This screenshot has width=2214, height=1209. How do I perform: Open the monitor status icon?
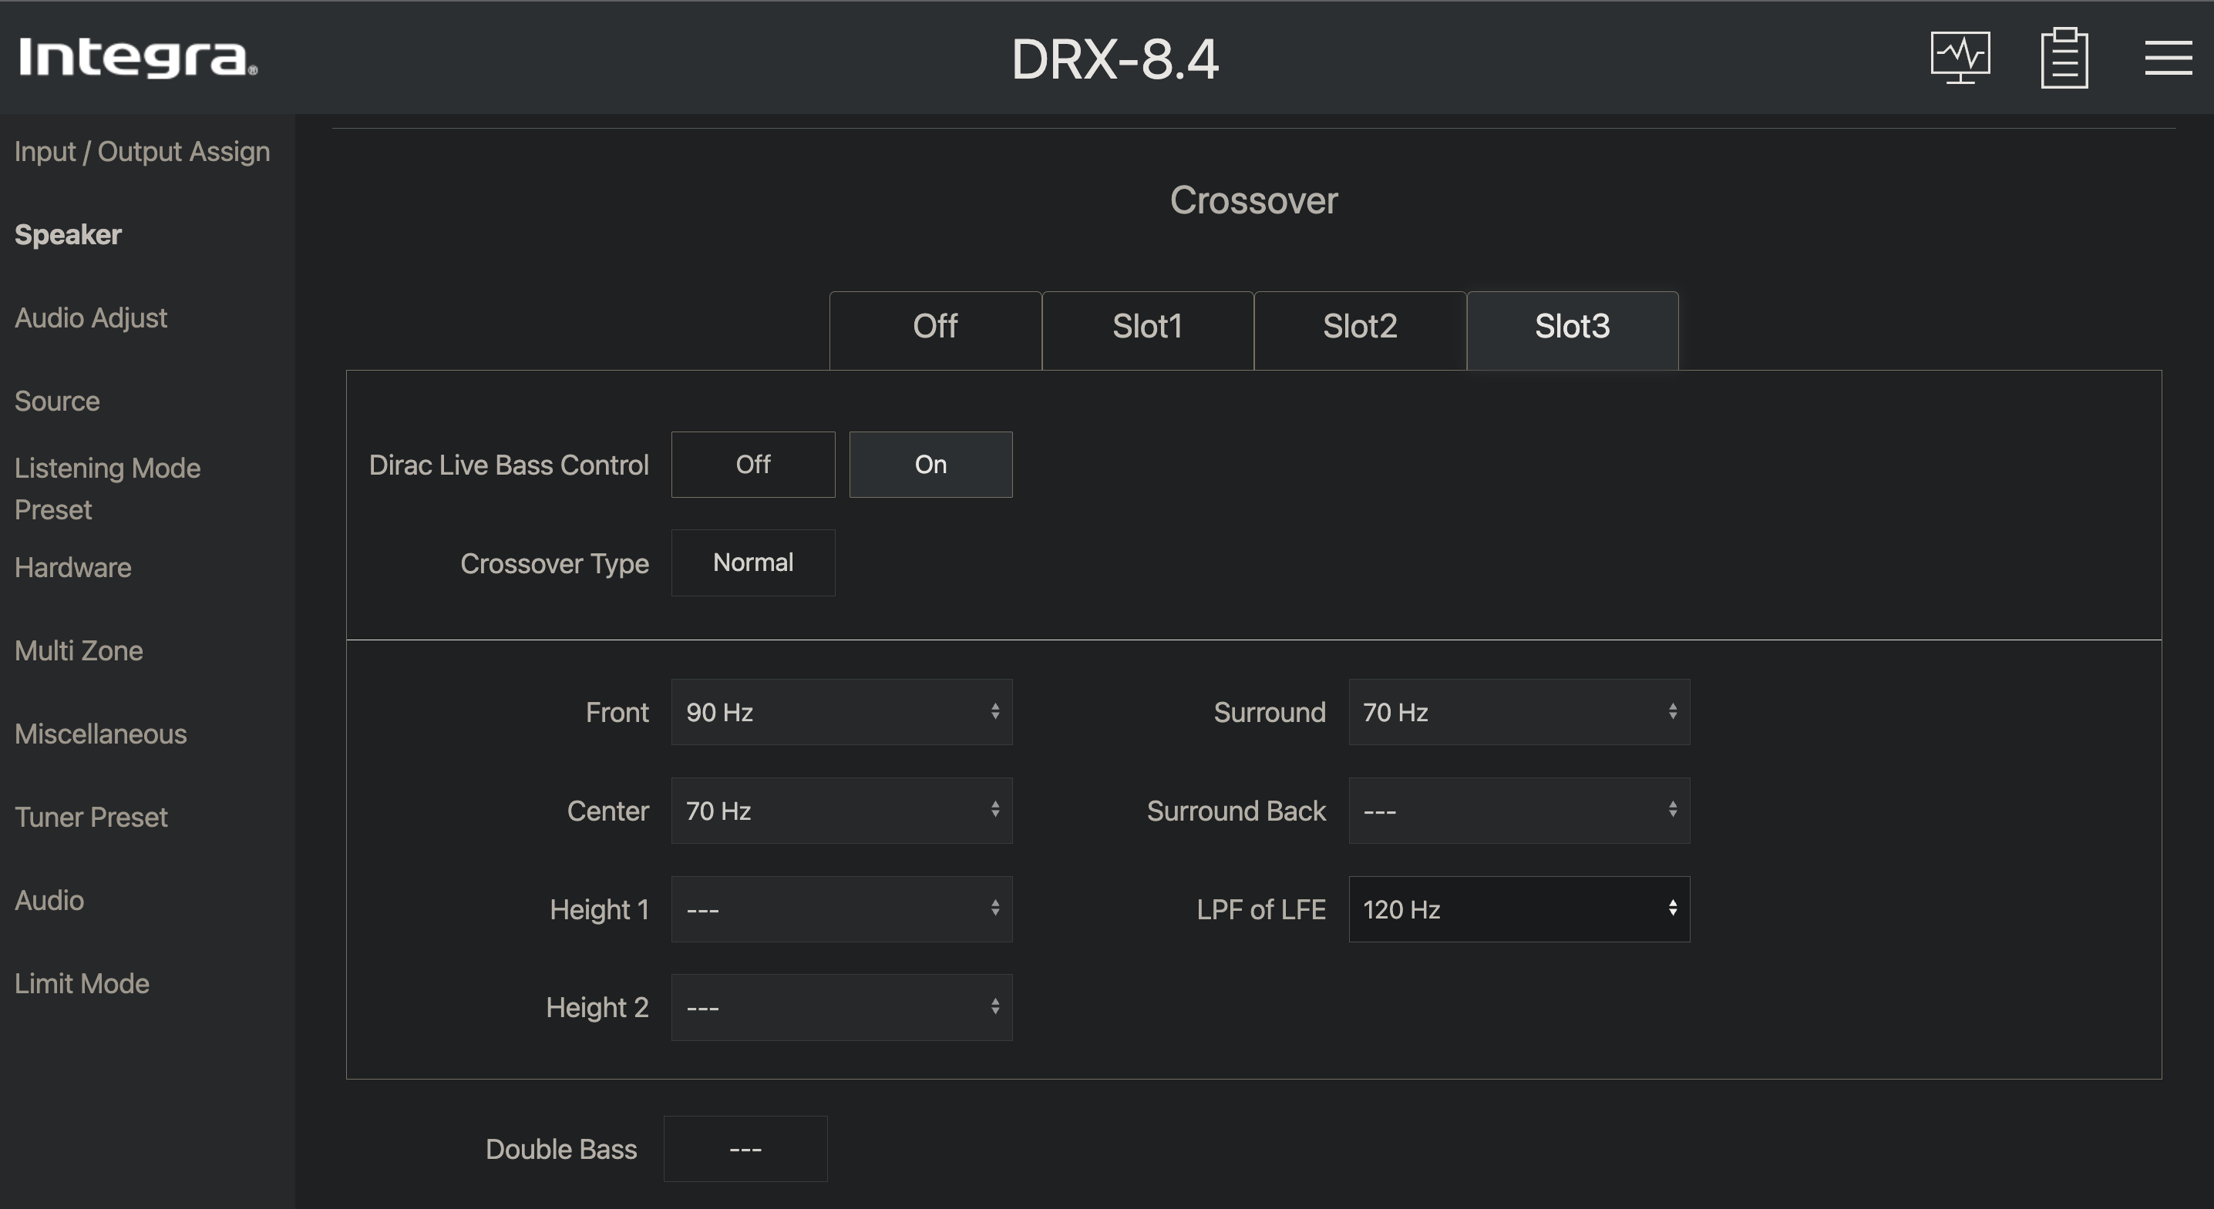pyautogui.click(x=1960, y=58)
